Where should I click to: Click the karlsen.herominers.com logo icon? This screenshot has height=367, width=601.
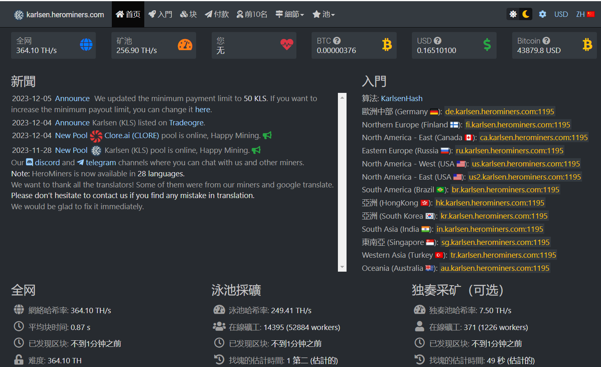19,15
